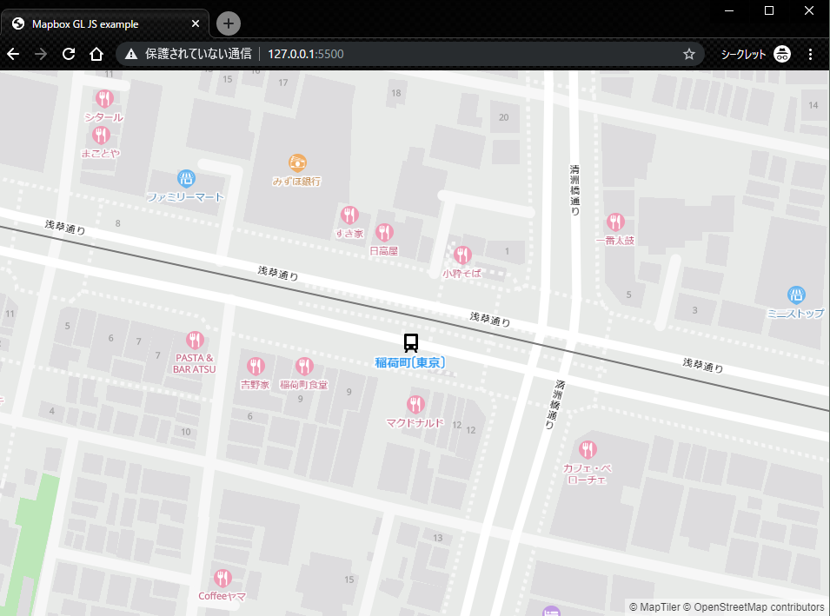Open the Chrome three-dot menu
The width and height of the screenshot is (830, 616).
click(811, 54)
